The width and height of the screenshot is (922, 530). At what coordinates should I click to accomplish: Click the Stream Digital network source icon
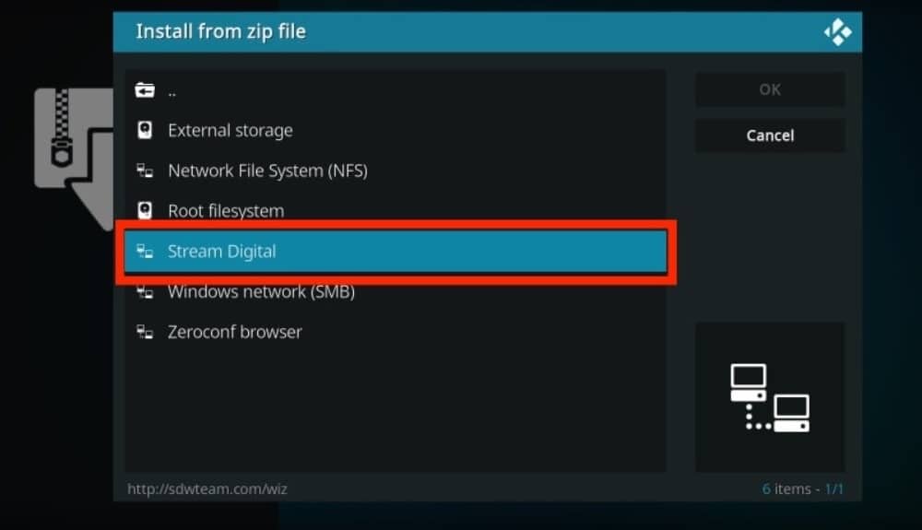[145, 252]
